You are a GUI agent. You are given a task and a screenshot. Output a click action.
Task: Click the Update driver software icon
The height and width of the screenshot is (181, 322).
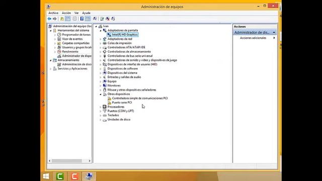tap(102, 19)
